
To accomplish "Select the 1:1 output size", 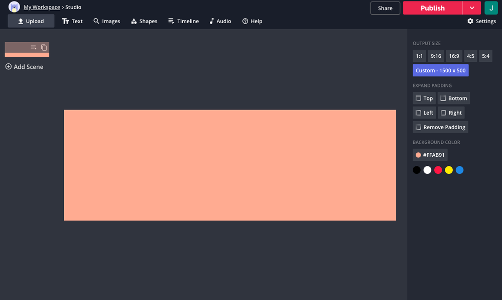I will point(419,56).
